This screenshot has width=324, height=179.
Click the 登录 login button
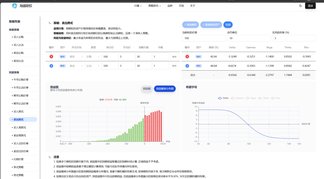click(310, 6)
